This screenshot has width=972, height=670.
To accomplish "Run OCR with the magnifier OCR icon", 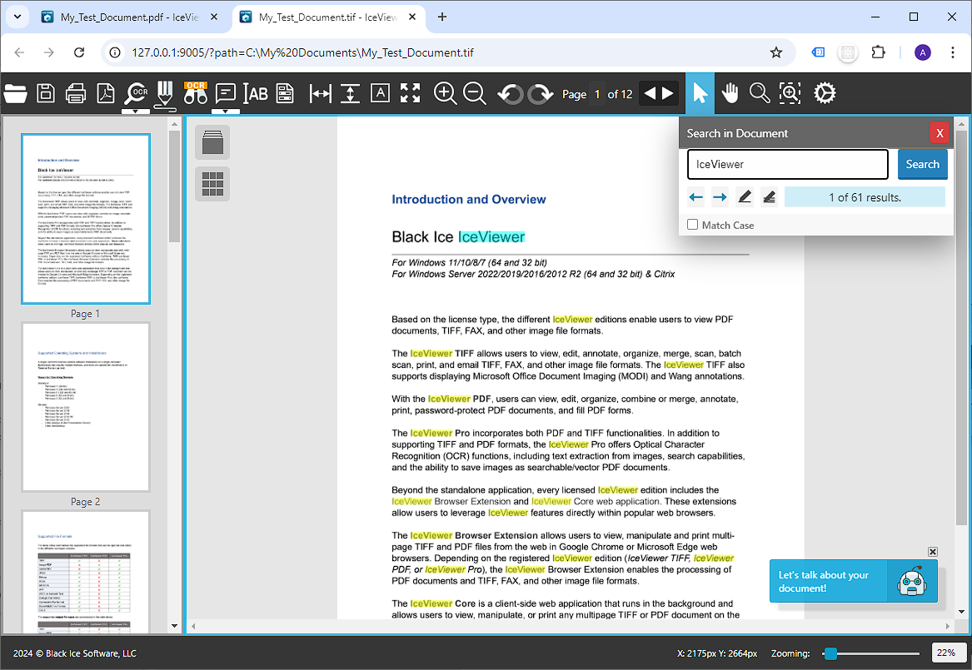I will (x=136, y=93).
